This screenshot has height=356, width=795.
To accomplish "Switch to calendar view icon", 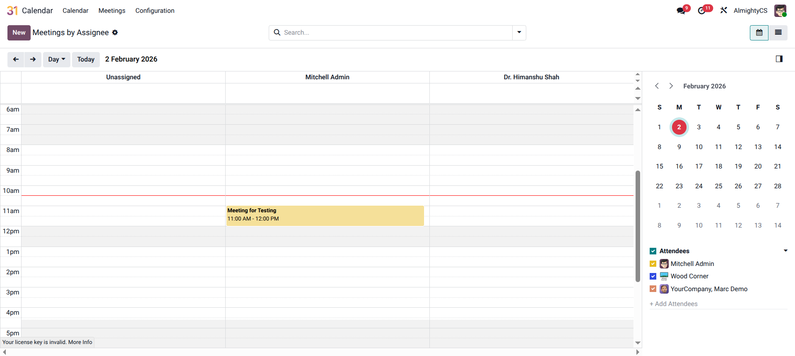I will tap(759, 33).
